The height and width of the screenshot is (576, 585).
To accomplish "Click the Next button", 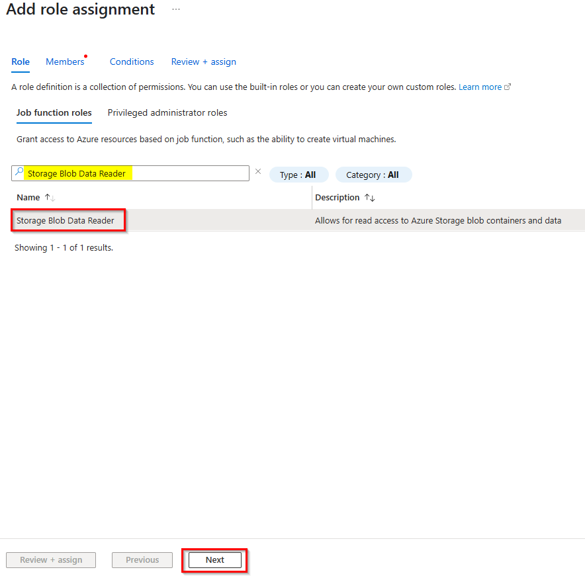I will (x=214, y=559).
